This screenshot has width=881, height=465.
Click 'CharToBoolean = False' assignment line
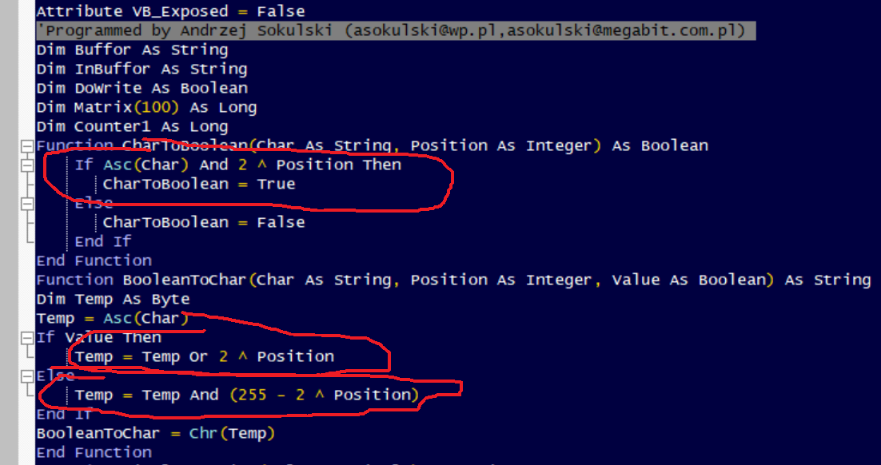click(x=204, y=223)
